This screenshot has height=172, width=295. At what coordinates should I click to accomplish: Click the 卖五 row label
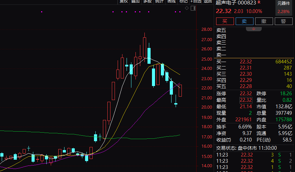tap(221, 30)
